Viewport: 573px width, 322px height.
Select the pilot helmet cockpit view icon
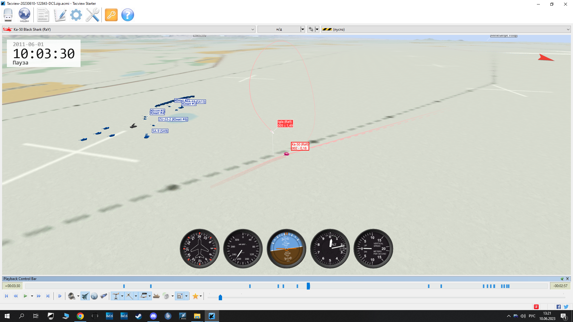tap(72, 296)
